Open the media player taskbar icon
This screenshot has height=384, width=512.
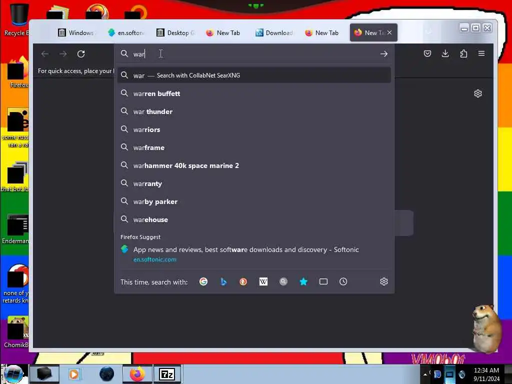click(x=74, y=374)
